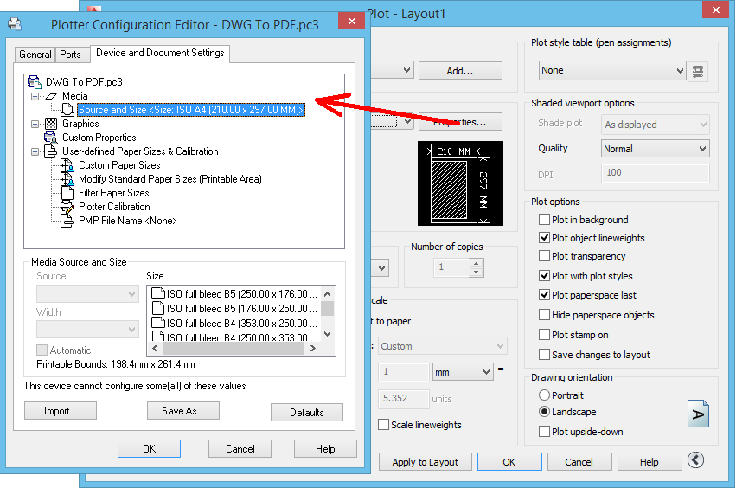Expand the Graphics tree node
This screenshot has height=488, width=736.
click(x=35, y=124)
